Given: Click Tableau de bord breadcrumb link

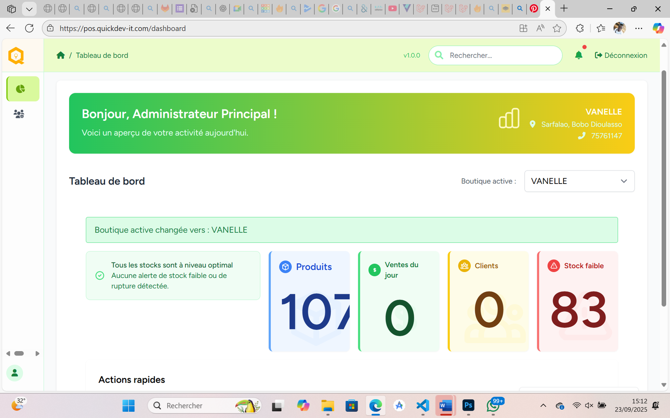Looking at the screenshot, I should point(102,55).
